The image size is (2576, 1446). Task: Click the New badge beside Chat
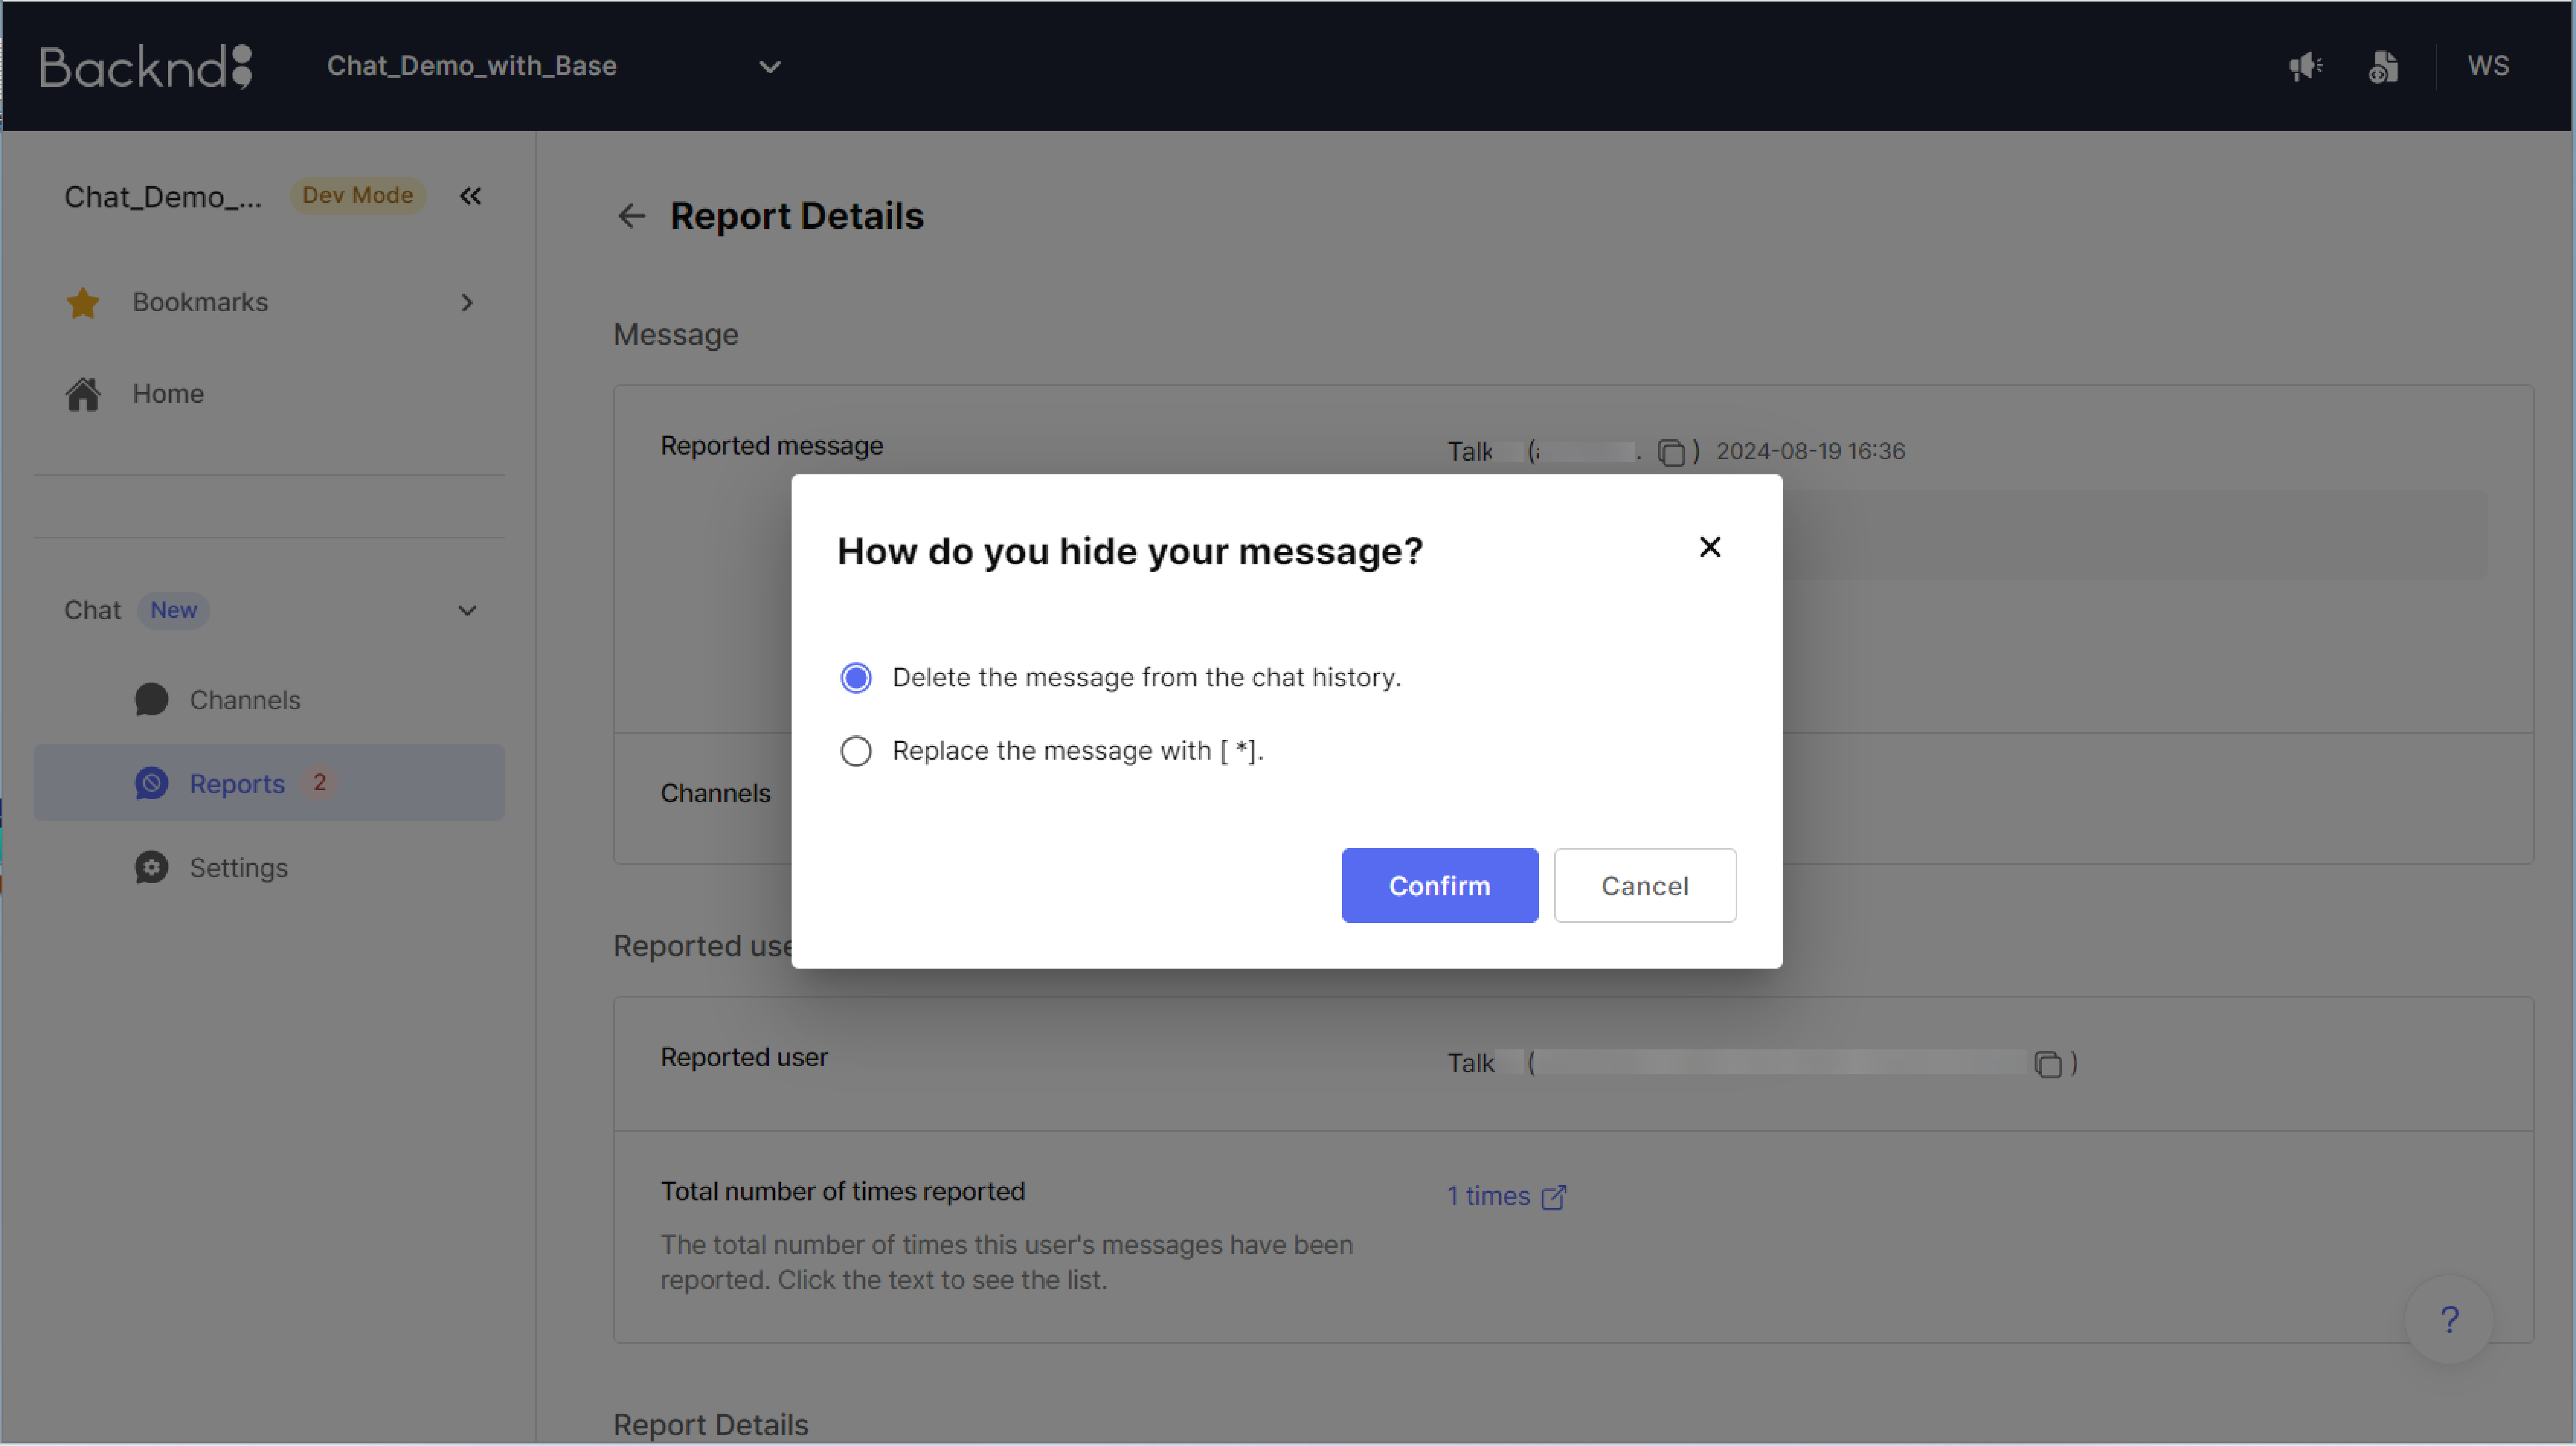point(174,610)
